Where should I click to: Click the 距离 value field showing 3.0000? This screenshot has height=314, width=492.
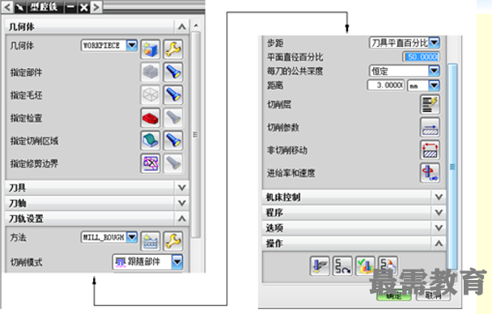coord(386,85)
